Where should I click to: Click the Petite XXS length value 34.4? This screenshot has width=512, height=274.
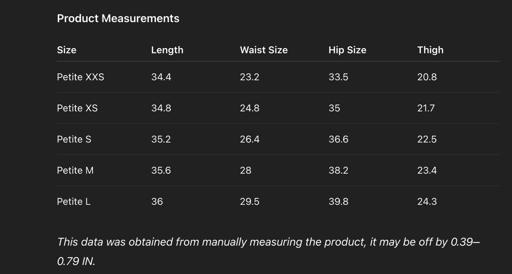pyautogui.click(x=161, y=77)
